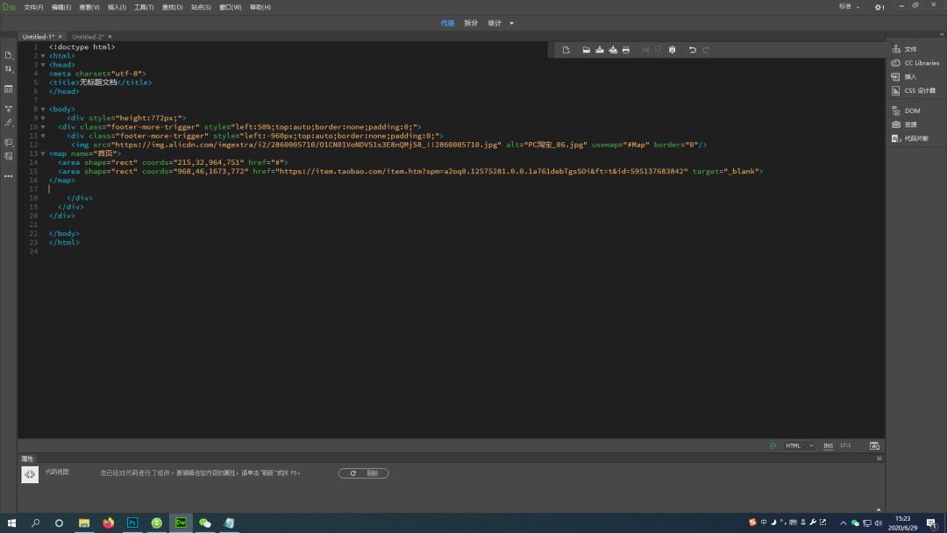Screen dimensions: 947x533
Task: Toggle INS insert mode in status bar
Action: (x=828, y=445)
